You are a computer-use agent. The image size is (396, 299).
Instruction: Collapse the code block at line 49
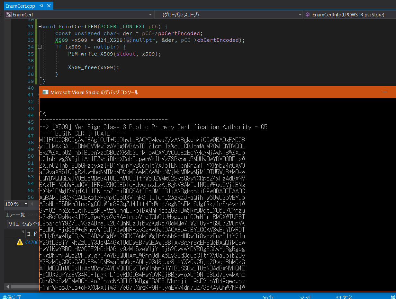pos(39,149)
